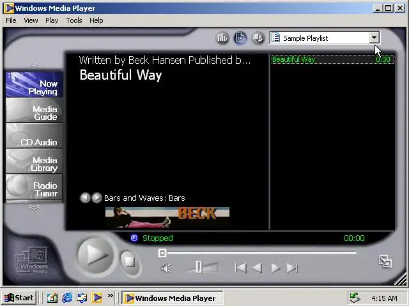Click the Beautiful Way song title

[x=121, y=75]
